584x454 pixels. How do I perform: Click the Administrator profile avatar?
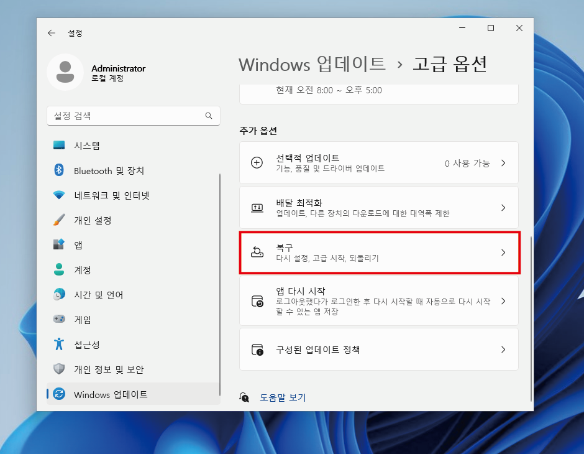point(65,72)
